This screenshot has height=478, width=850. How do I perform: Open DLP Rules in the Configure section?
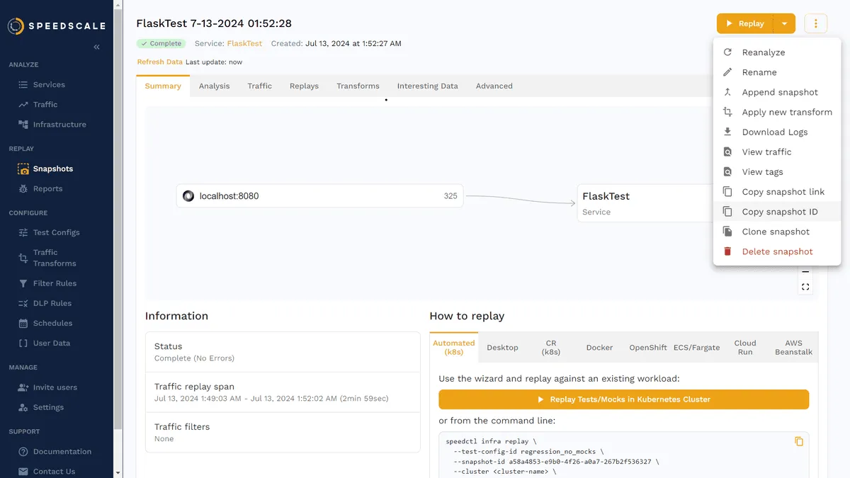[55, 302]
